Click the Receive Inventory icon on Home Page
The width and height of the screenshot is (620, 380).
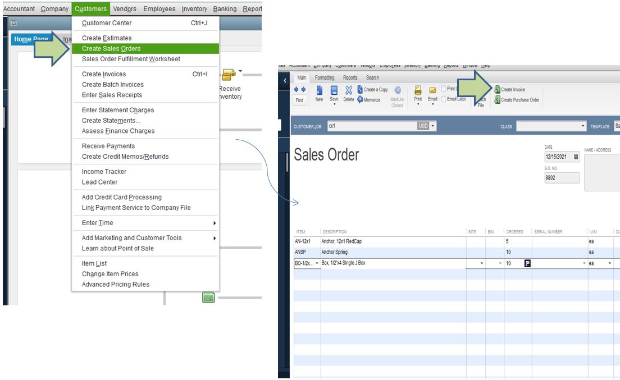click(229, 75)
